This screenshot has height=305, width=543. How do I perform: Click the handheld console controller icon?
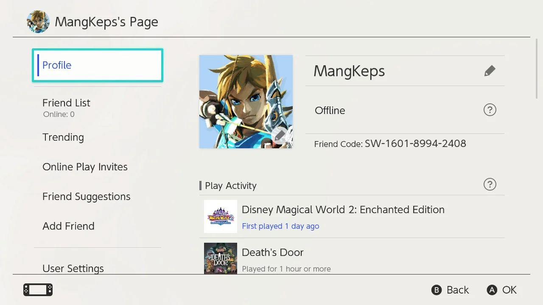point(38,290)
